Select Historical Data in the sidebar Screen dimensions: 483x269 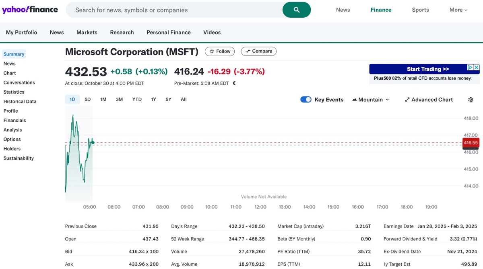tap(20, 101)
